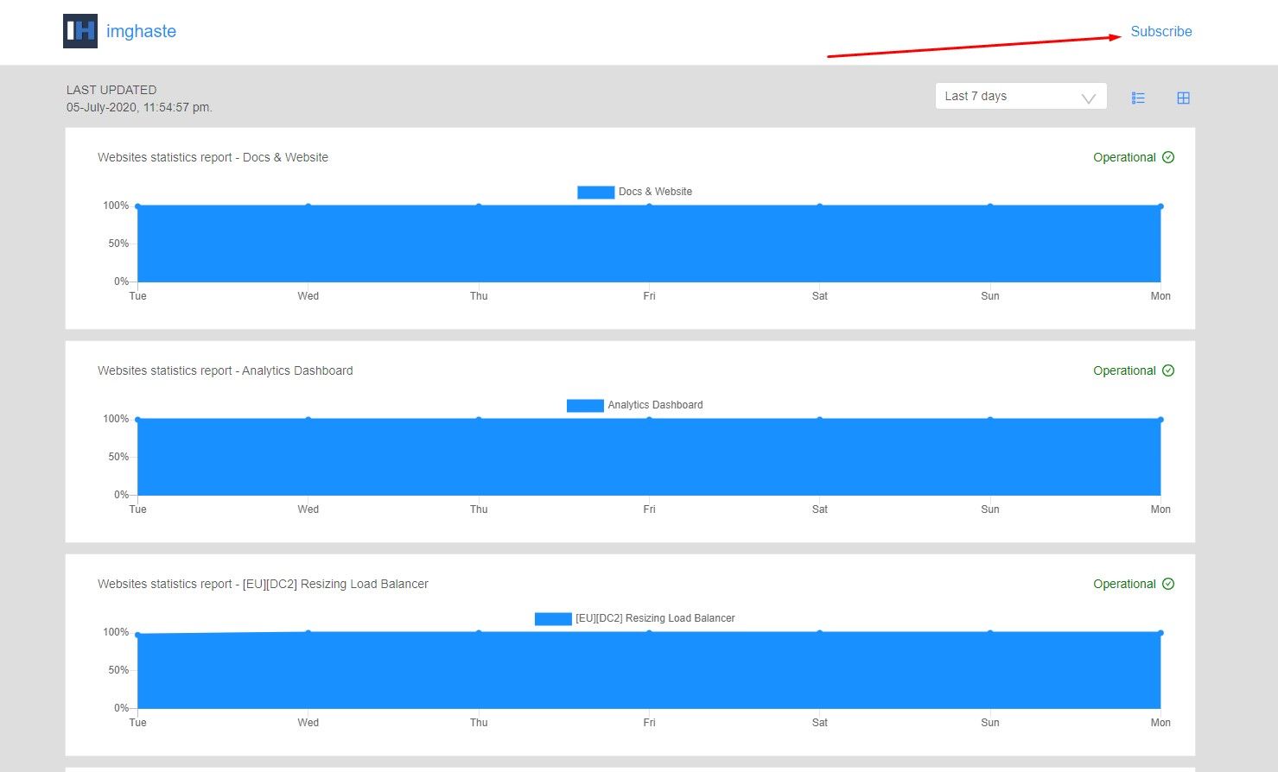Click Analytics Dashboard operational check icon
The width and height of the screenshot is (1278, 772).
1168,370
